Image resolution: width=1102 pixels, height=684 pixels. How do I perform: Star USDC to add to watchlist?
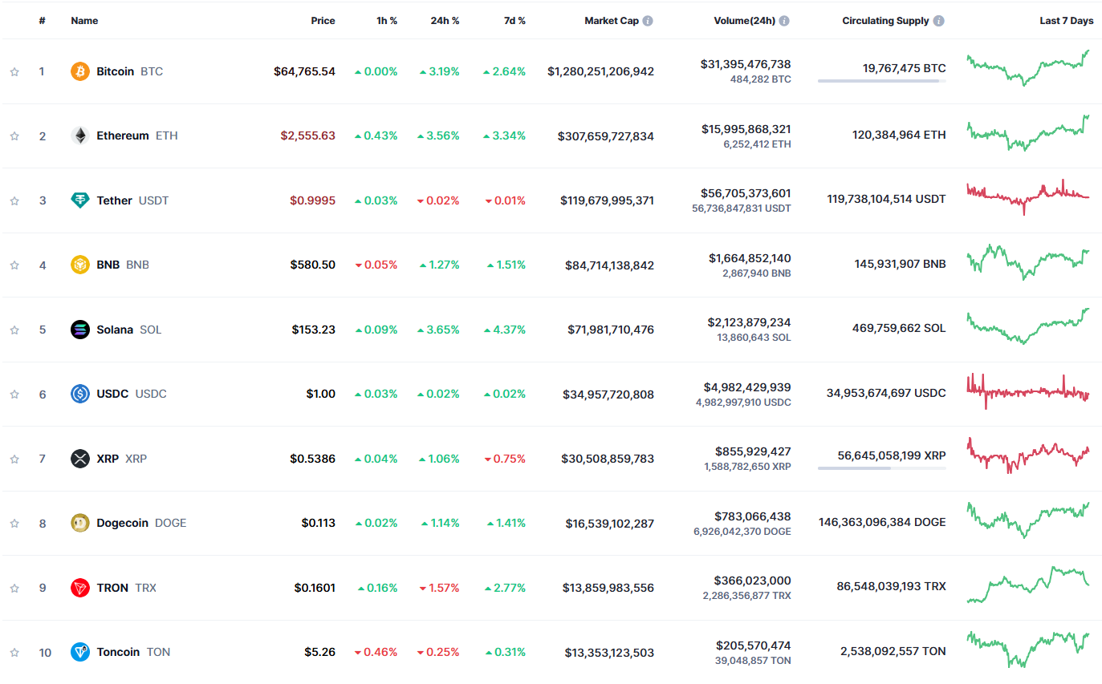click(x=14, y=395)
